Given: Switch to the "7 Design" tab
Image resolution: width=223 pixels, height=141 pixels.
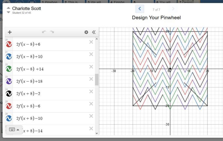Looking at the screenshot, I should tap(188, 2).
